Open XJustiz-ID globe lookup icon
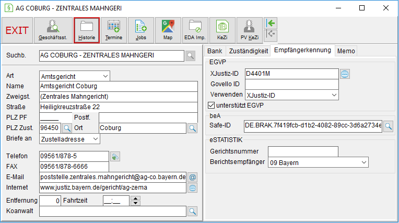The image size is (399, 223). 345,74
